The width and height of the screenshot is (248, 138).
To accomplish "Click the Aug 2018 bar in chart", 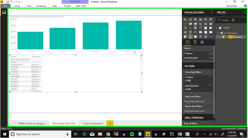I will coord(95,36).
